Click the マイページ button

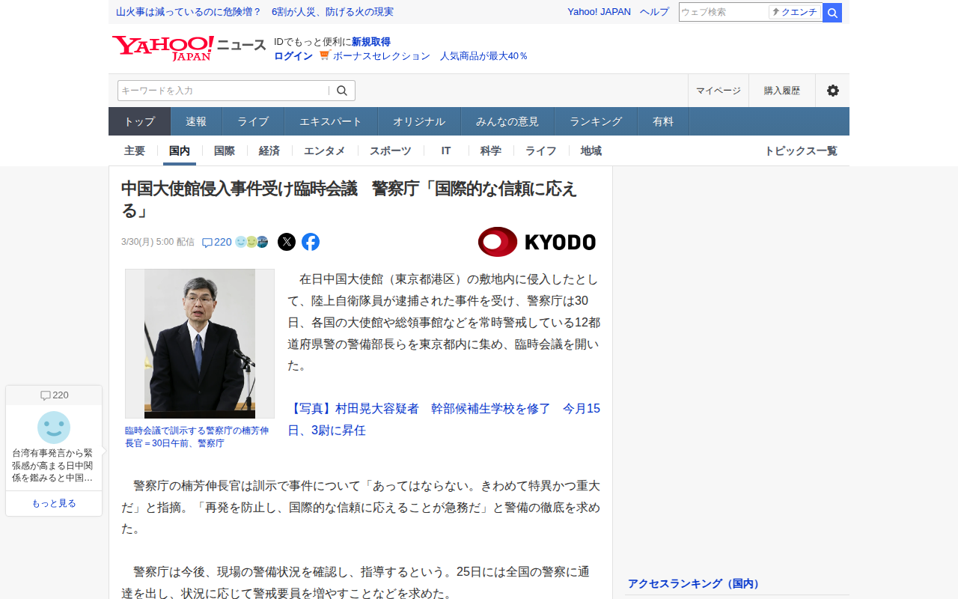point(718,91)
